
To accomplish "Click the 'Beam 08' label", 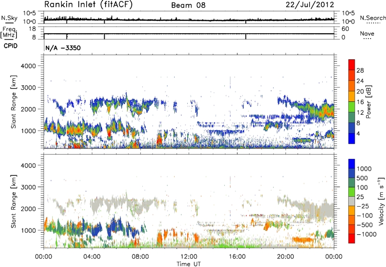I will pos(188,5).
